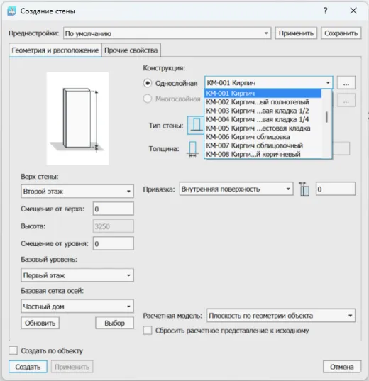Enable the Создать по объекту checkbox
369x381 pixels.
[x=13, y=350]
